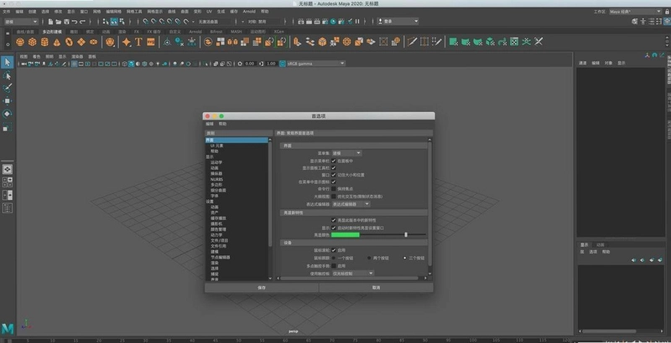Create a polygon plane from the shelf
Viewport: 671px width, 343px height.
[x=81, y=42]
